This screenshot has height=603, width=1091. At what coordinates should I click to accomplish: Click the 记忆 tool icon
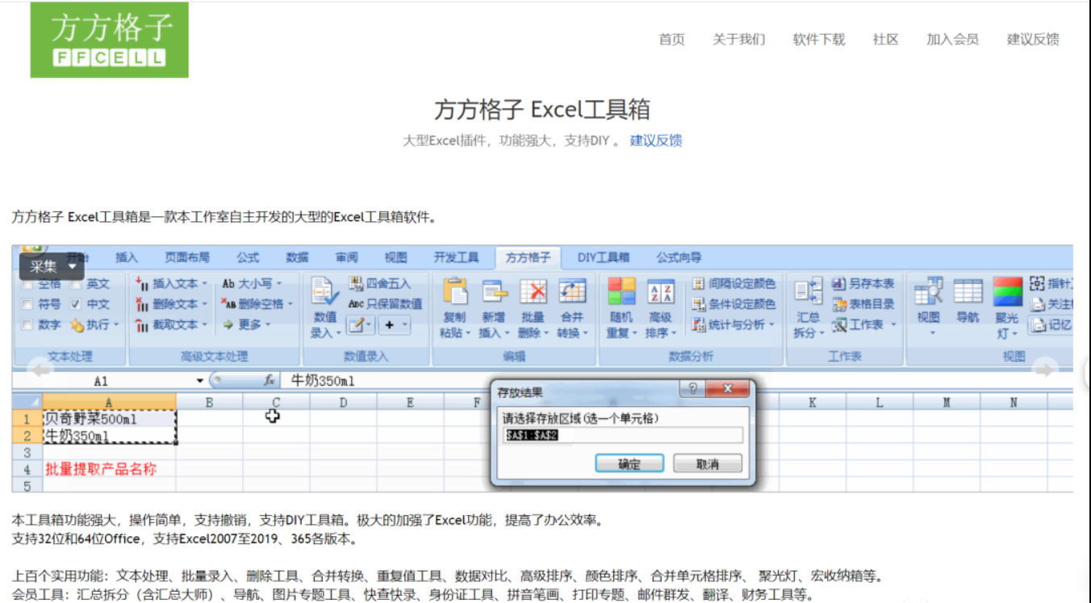click(x=1039, y=325)
